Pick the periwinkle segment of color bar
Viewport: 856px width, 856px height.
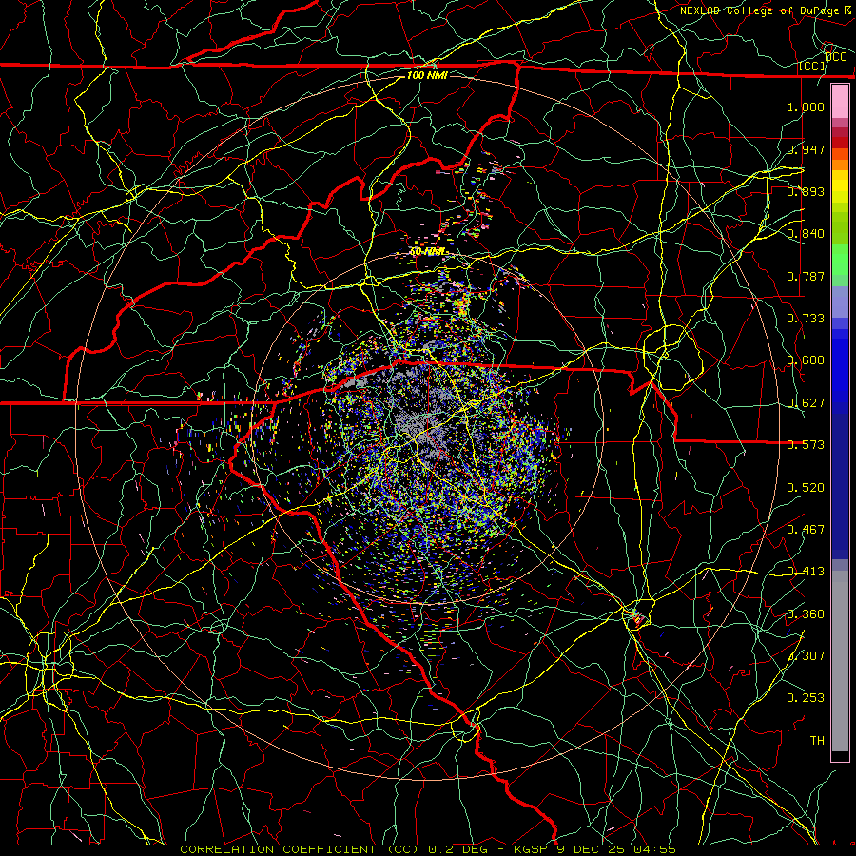(840, 302)
